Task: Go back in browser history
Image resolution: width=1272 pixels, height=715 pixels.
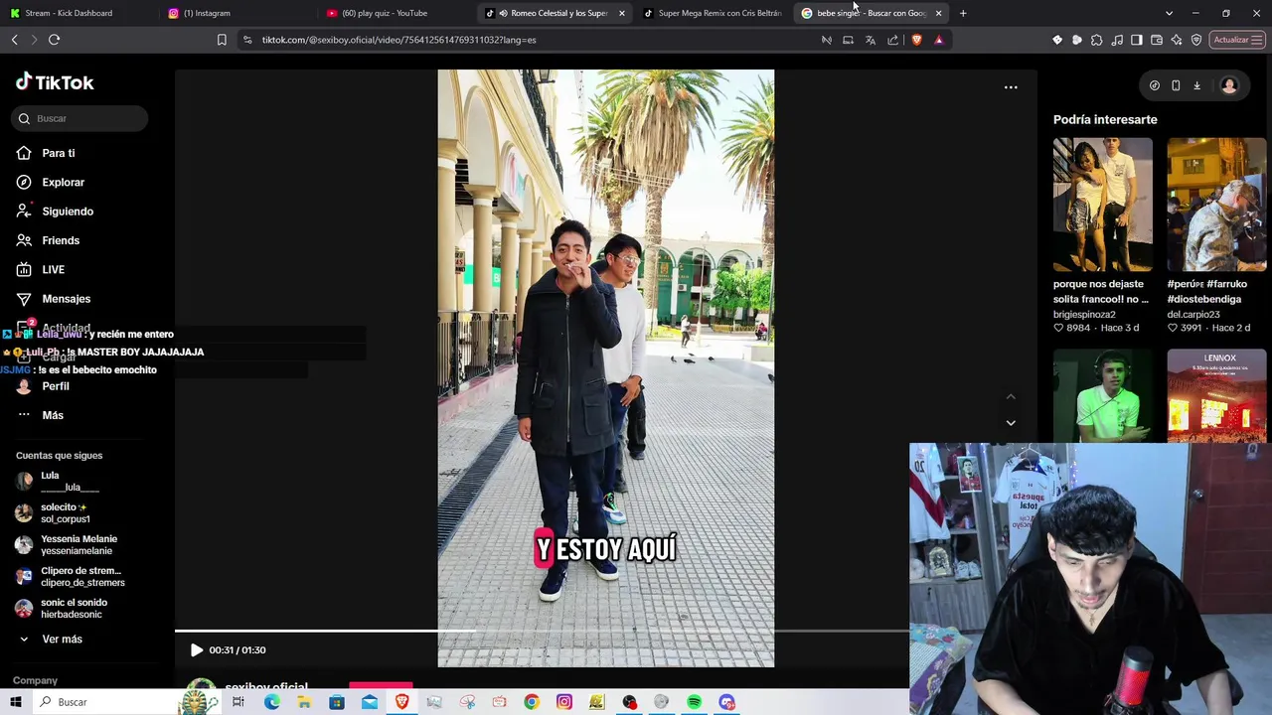Action: pos(14,40)
